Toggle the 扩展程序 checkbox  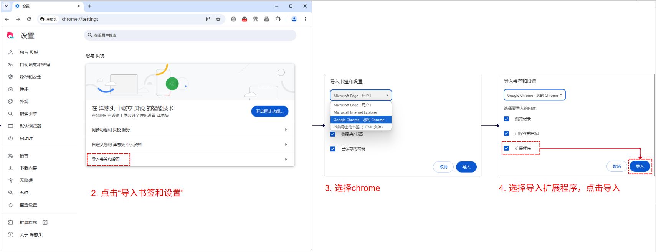(506, 148)
